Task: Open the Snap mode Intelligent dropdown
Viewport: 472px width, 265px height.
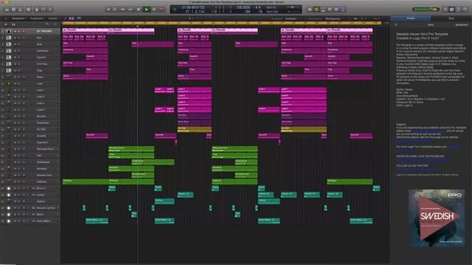Action: coord(291,18)
